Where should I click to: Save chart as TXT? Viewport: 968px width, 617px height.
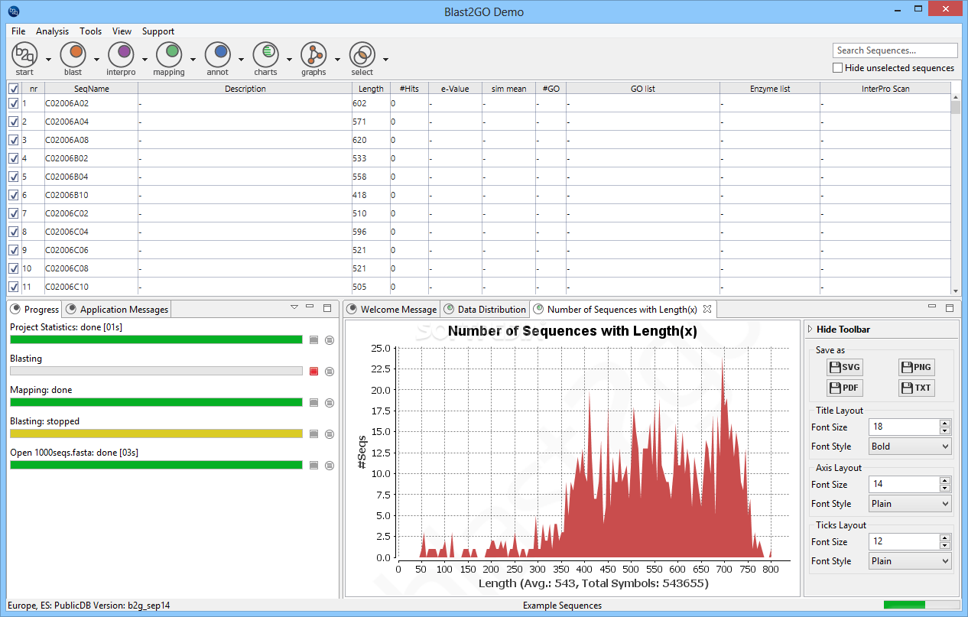[x=916, y=388]
